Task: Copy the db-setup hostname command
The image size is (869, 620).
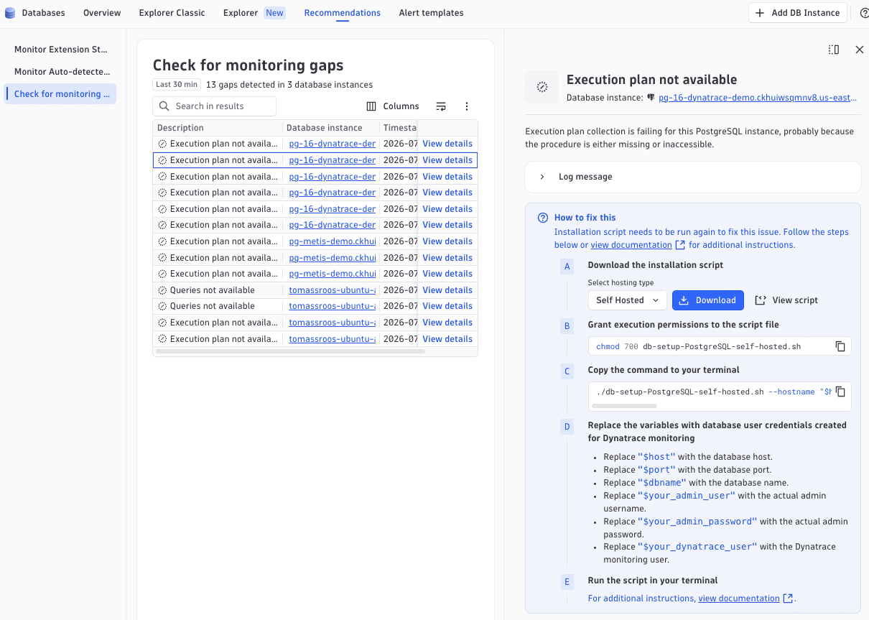Action: pyautogui.click(x=840, y=392)
